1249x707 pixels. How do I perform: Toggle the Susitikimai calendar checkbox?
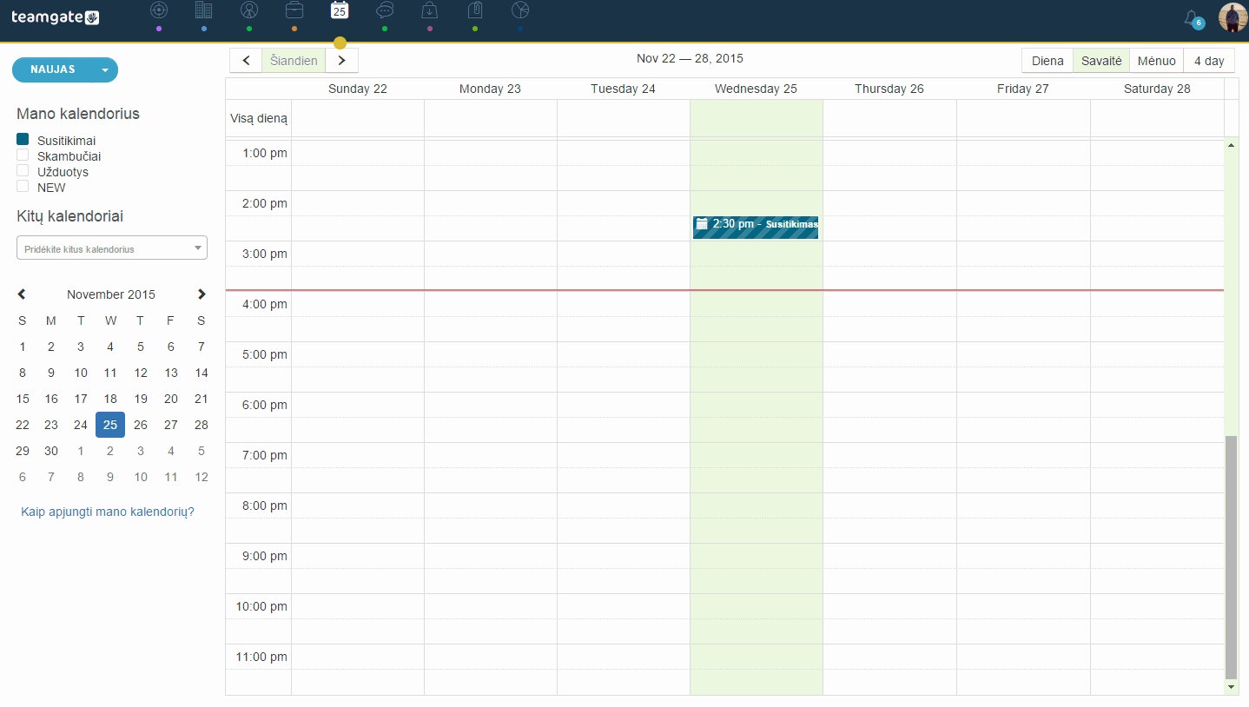(23, 139)
